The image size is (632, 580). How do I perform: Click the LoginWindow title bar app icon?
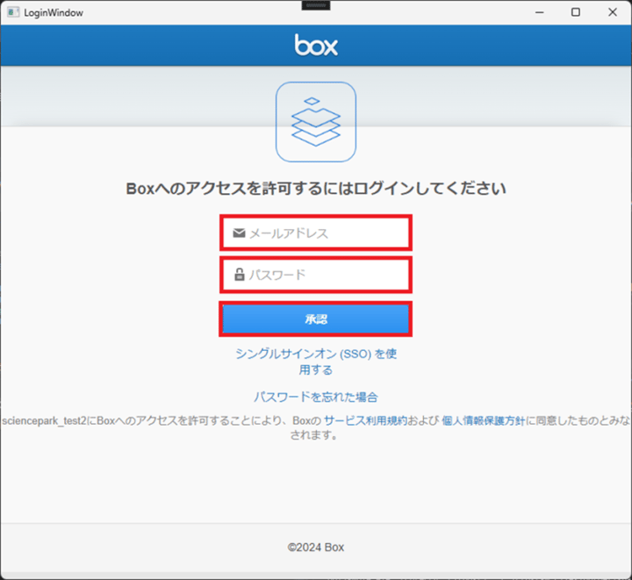click(x=12, y=12)
